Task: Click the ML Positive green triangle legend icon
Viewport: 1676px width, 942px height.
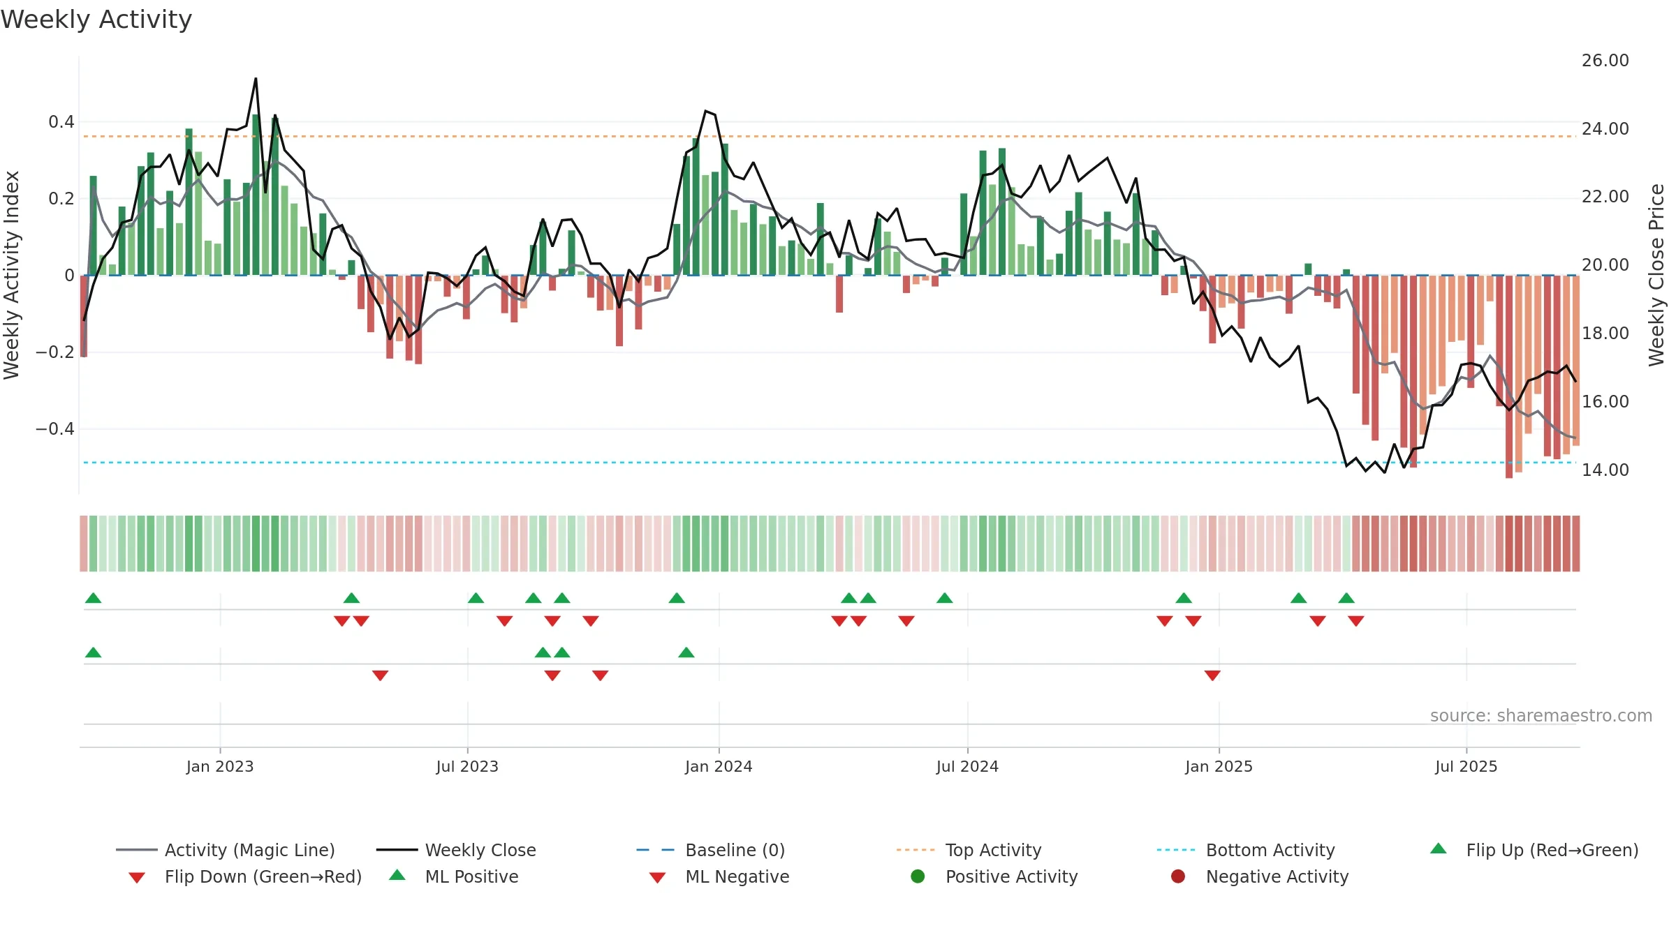Action: pyautogui.click(x=397, y=875)
